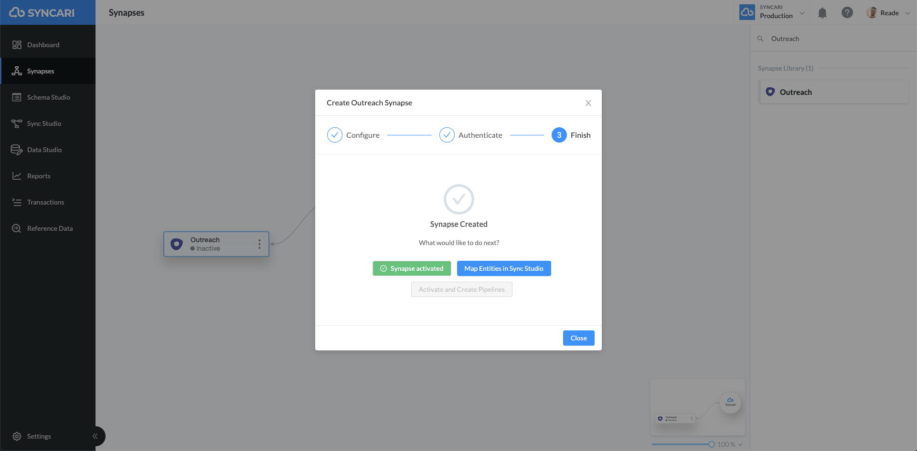Go to Reports menu item
This screenshot has height=451, width=917.
(48, 176)
